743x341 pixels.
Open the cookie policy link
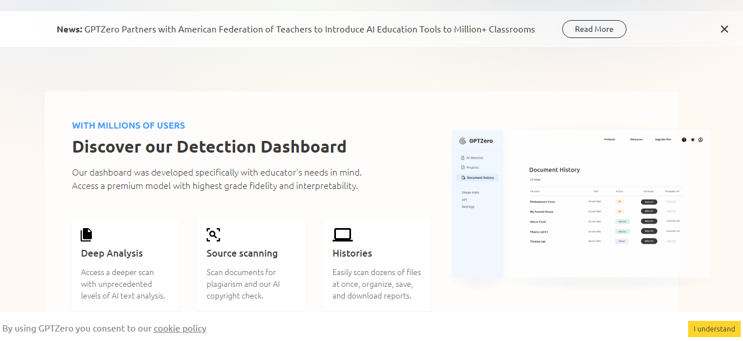pos(180,328)
